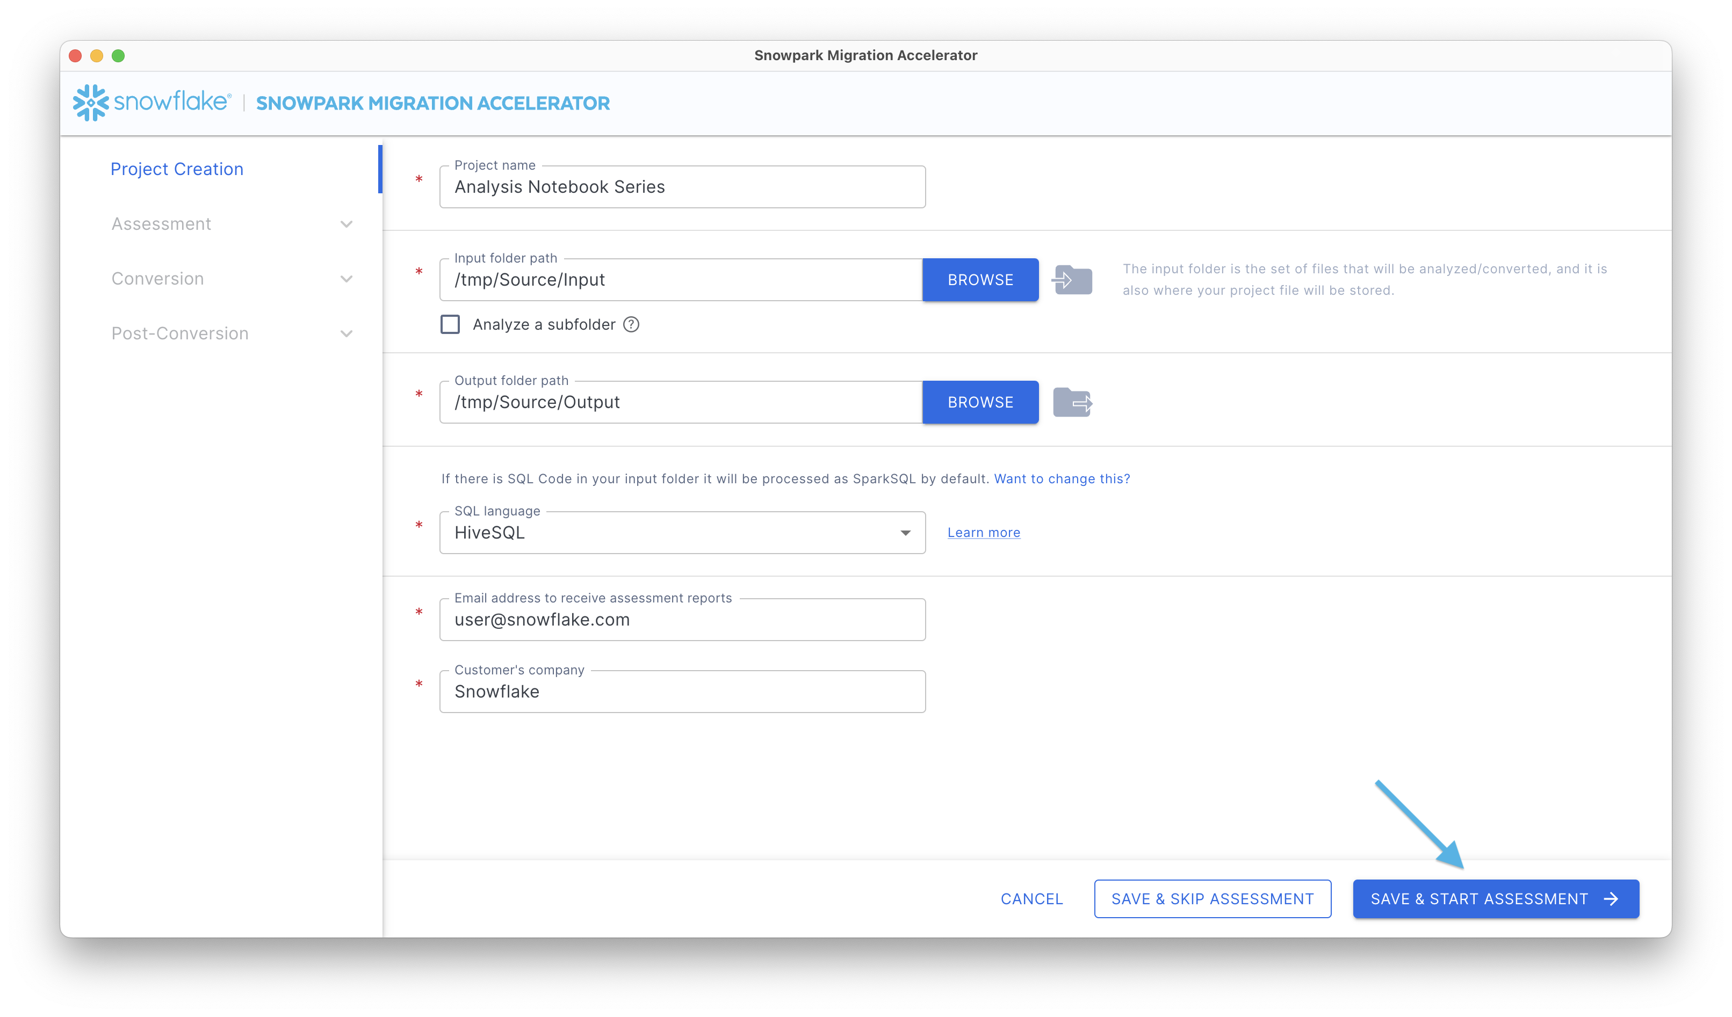Expand the Conversion sidebar chevron

(x=347, y=279)
